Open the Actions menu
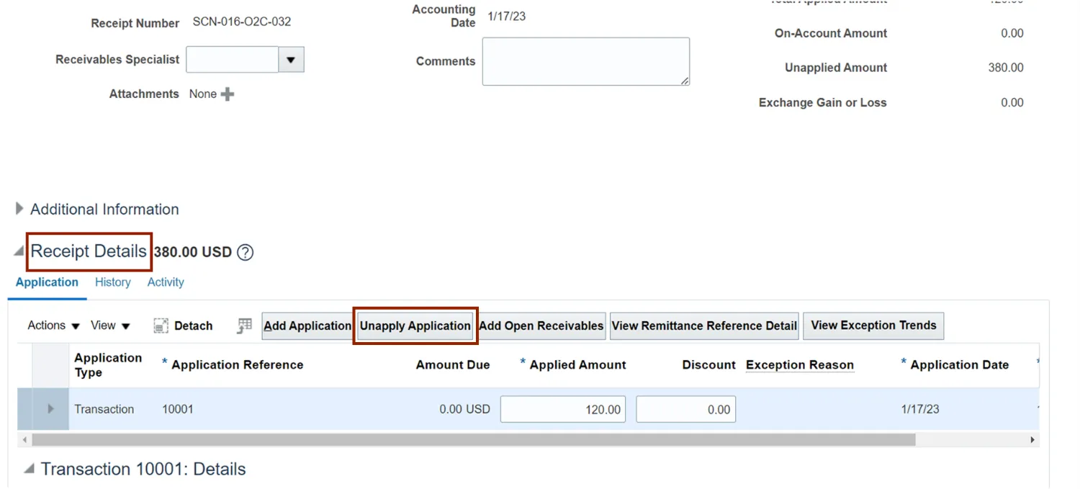Screen dimensions: 1080x489 (53, 326)
